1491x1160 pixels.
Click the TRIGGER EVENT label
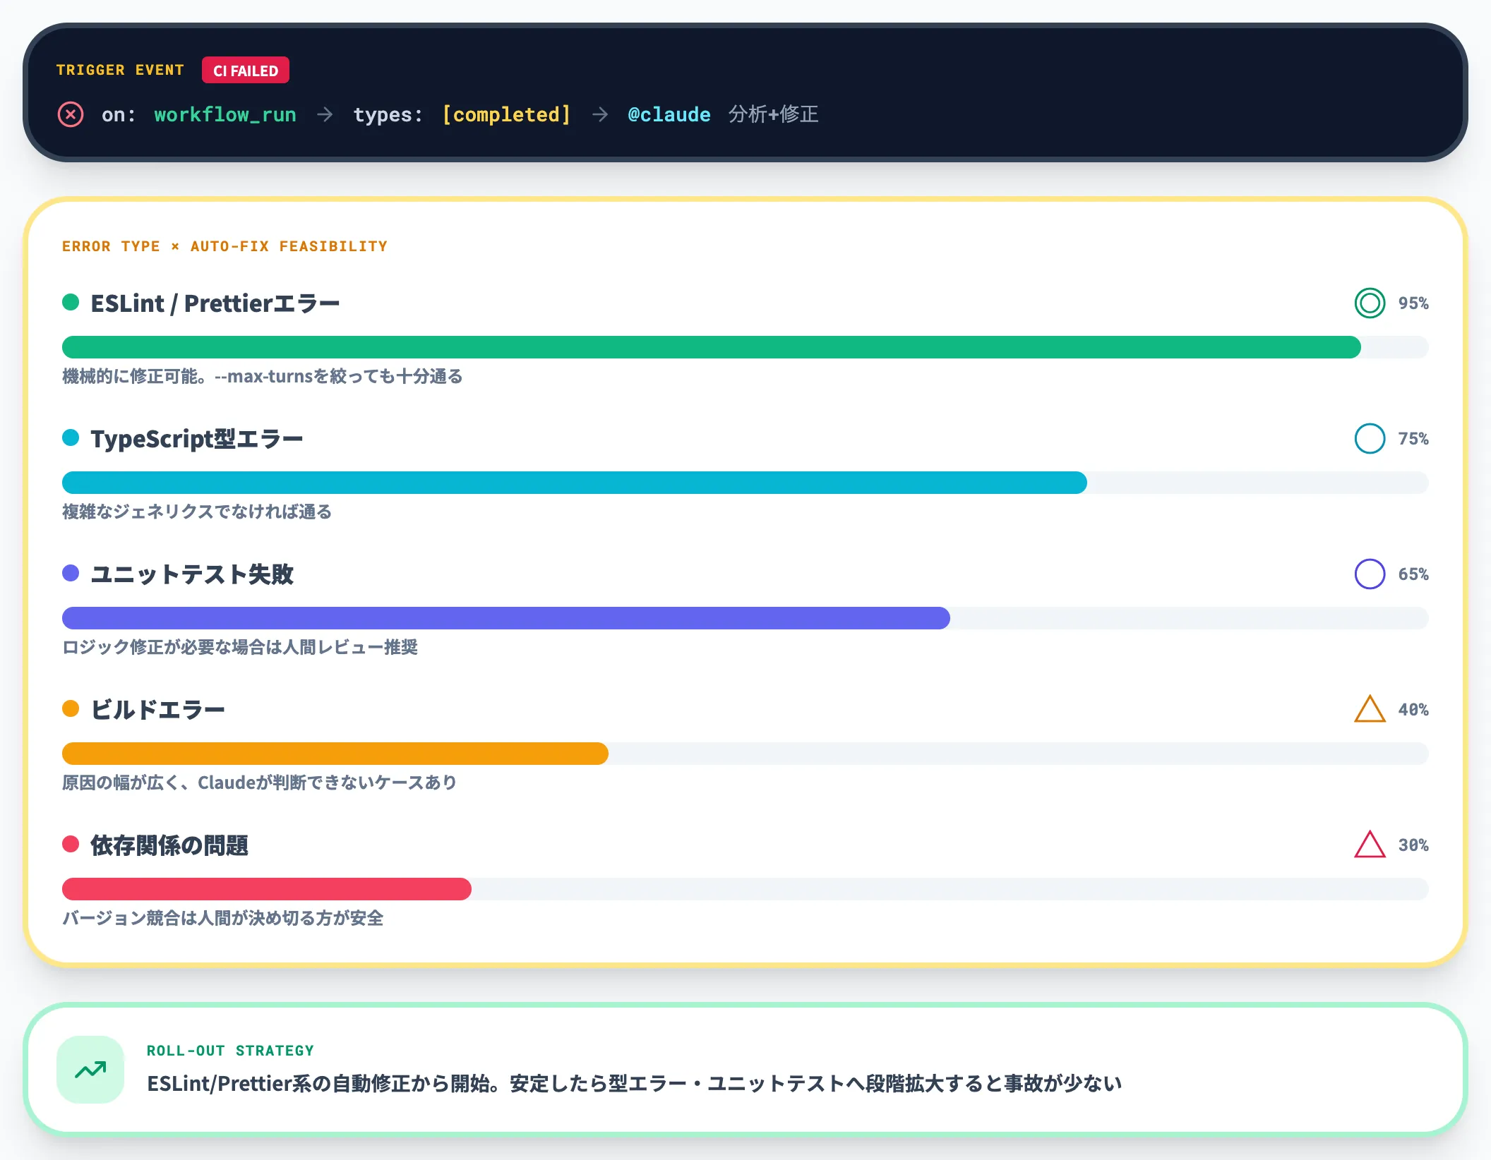point(120,70)
